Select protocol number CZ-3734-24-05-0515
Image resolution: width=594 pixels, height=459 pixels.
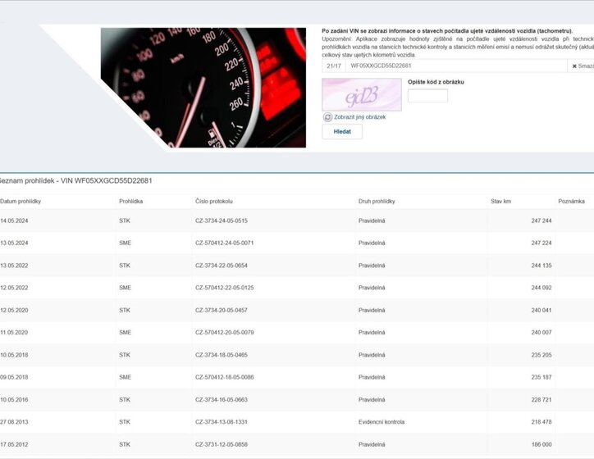222,220
